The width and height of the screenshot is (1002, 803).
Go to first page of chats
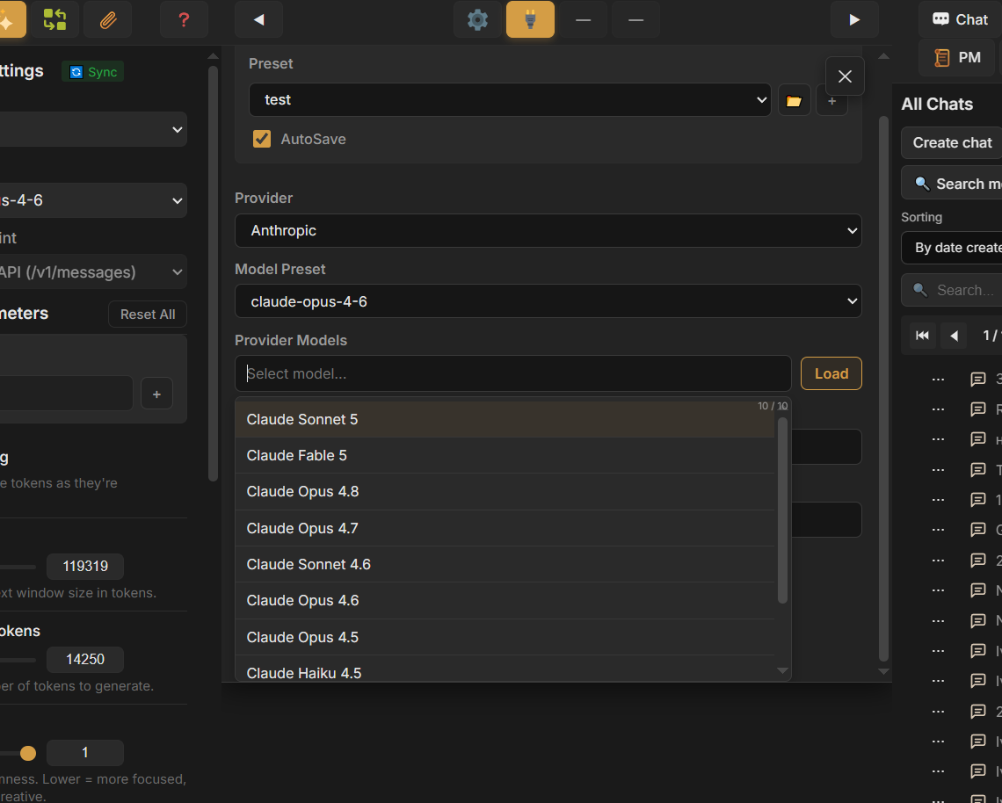click(922, 336)
